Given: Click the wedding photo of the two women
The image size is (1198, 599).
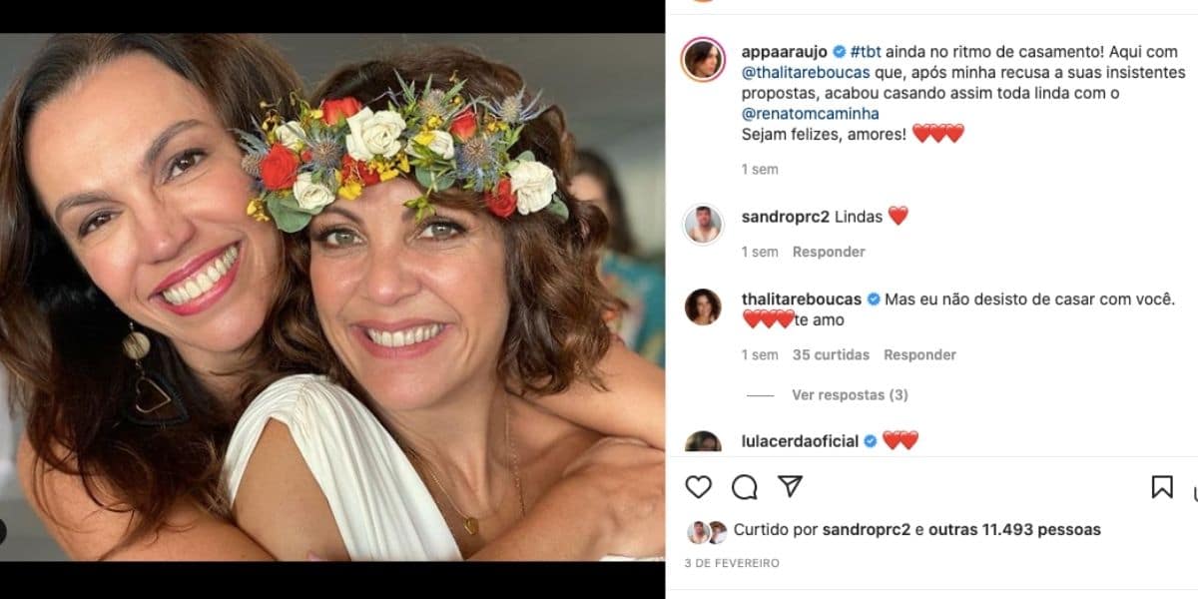Looking at the screenshot, I should click(x=332, y=298).
